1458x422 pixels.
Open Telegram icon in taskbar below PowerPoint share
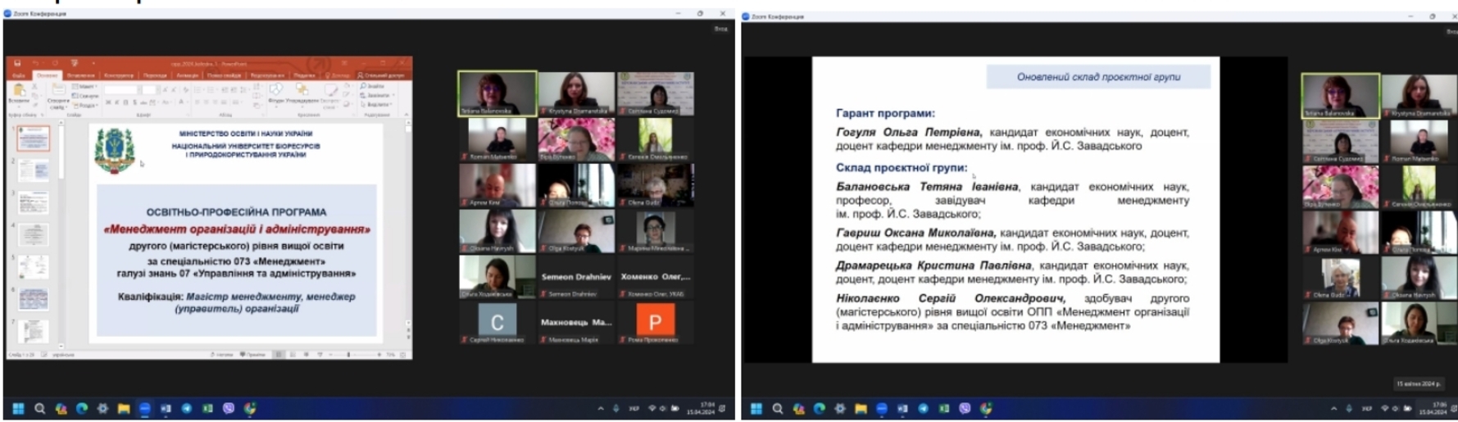click(x=186, y=408)
